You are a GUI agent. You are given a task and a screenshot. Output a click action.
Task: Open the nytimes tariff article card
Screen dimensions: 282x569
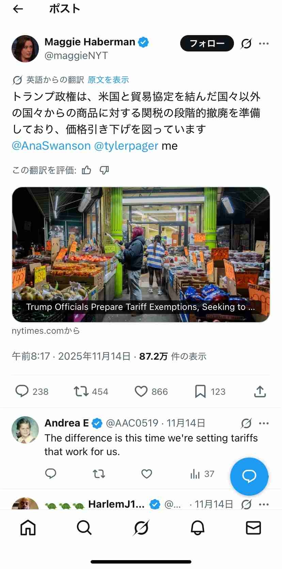[x=141, y=254]
